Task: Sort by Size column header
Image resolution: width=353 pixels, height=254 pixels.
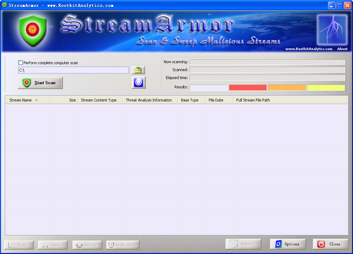Action: pyautogui.click(x=64, y=100)
